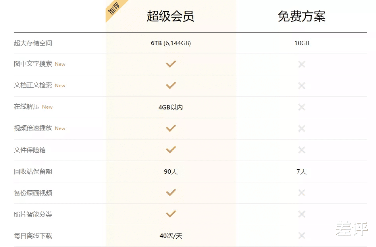The height and width of the screenshot is (247, 376).
Task: Click the checkmark for 照片智能分类 under 超级会员
Action: point(171,214)
